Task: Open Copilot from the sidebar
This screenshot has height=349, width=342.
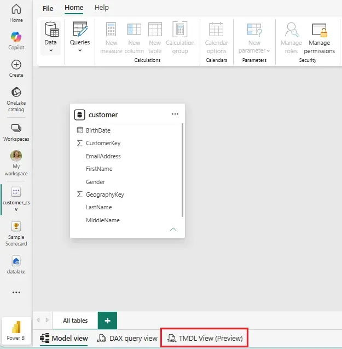Action: coord(16,41)
